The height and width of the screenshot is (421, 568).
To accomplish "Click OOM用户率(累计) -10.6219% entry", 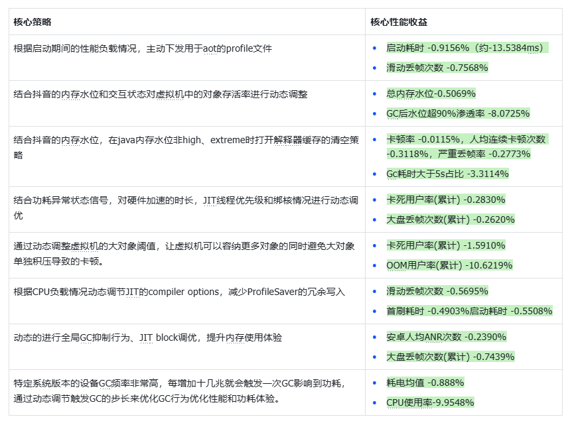I will coord(449,265).
